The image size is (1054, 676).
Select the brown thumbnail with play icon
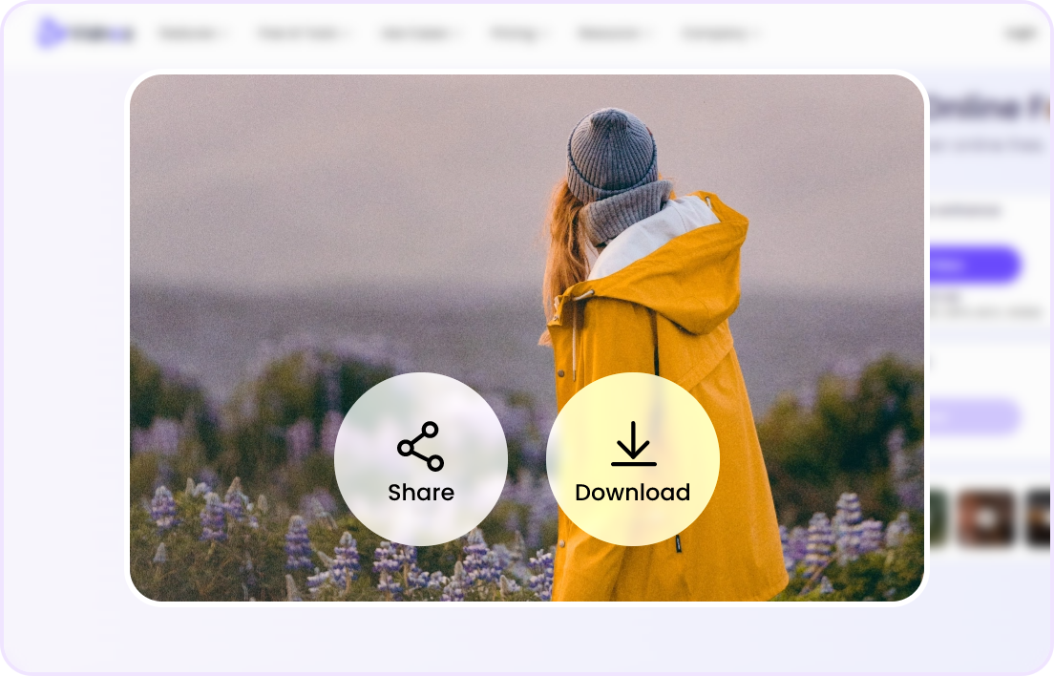[986, 518]
